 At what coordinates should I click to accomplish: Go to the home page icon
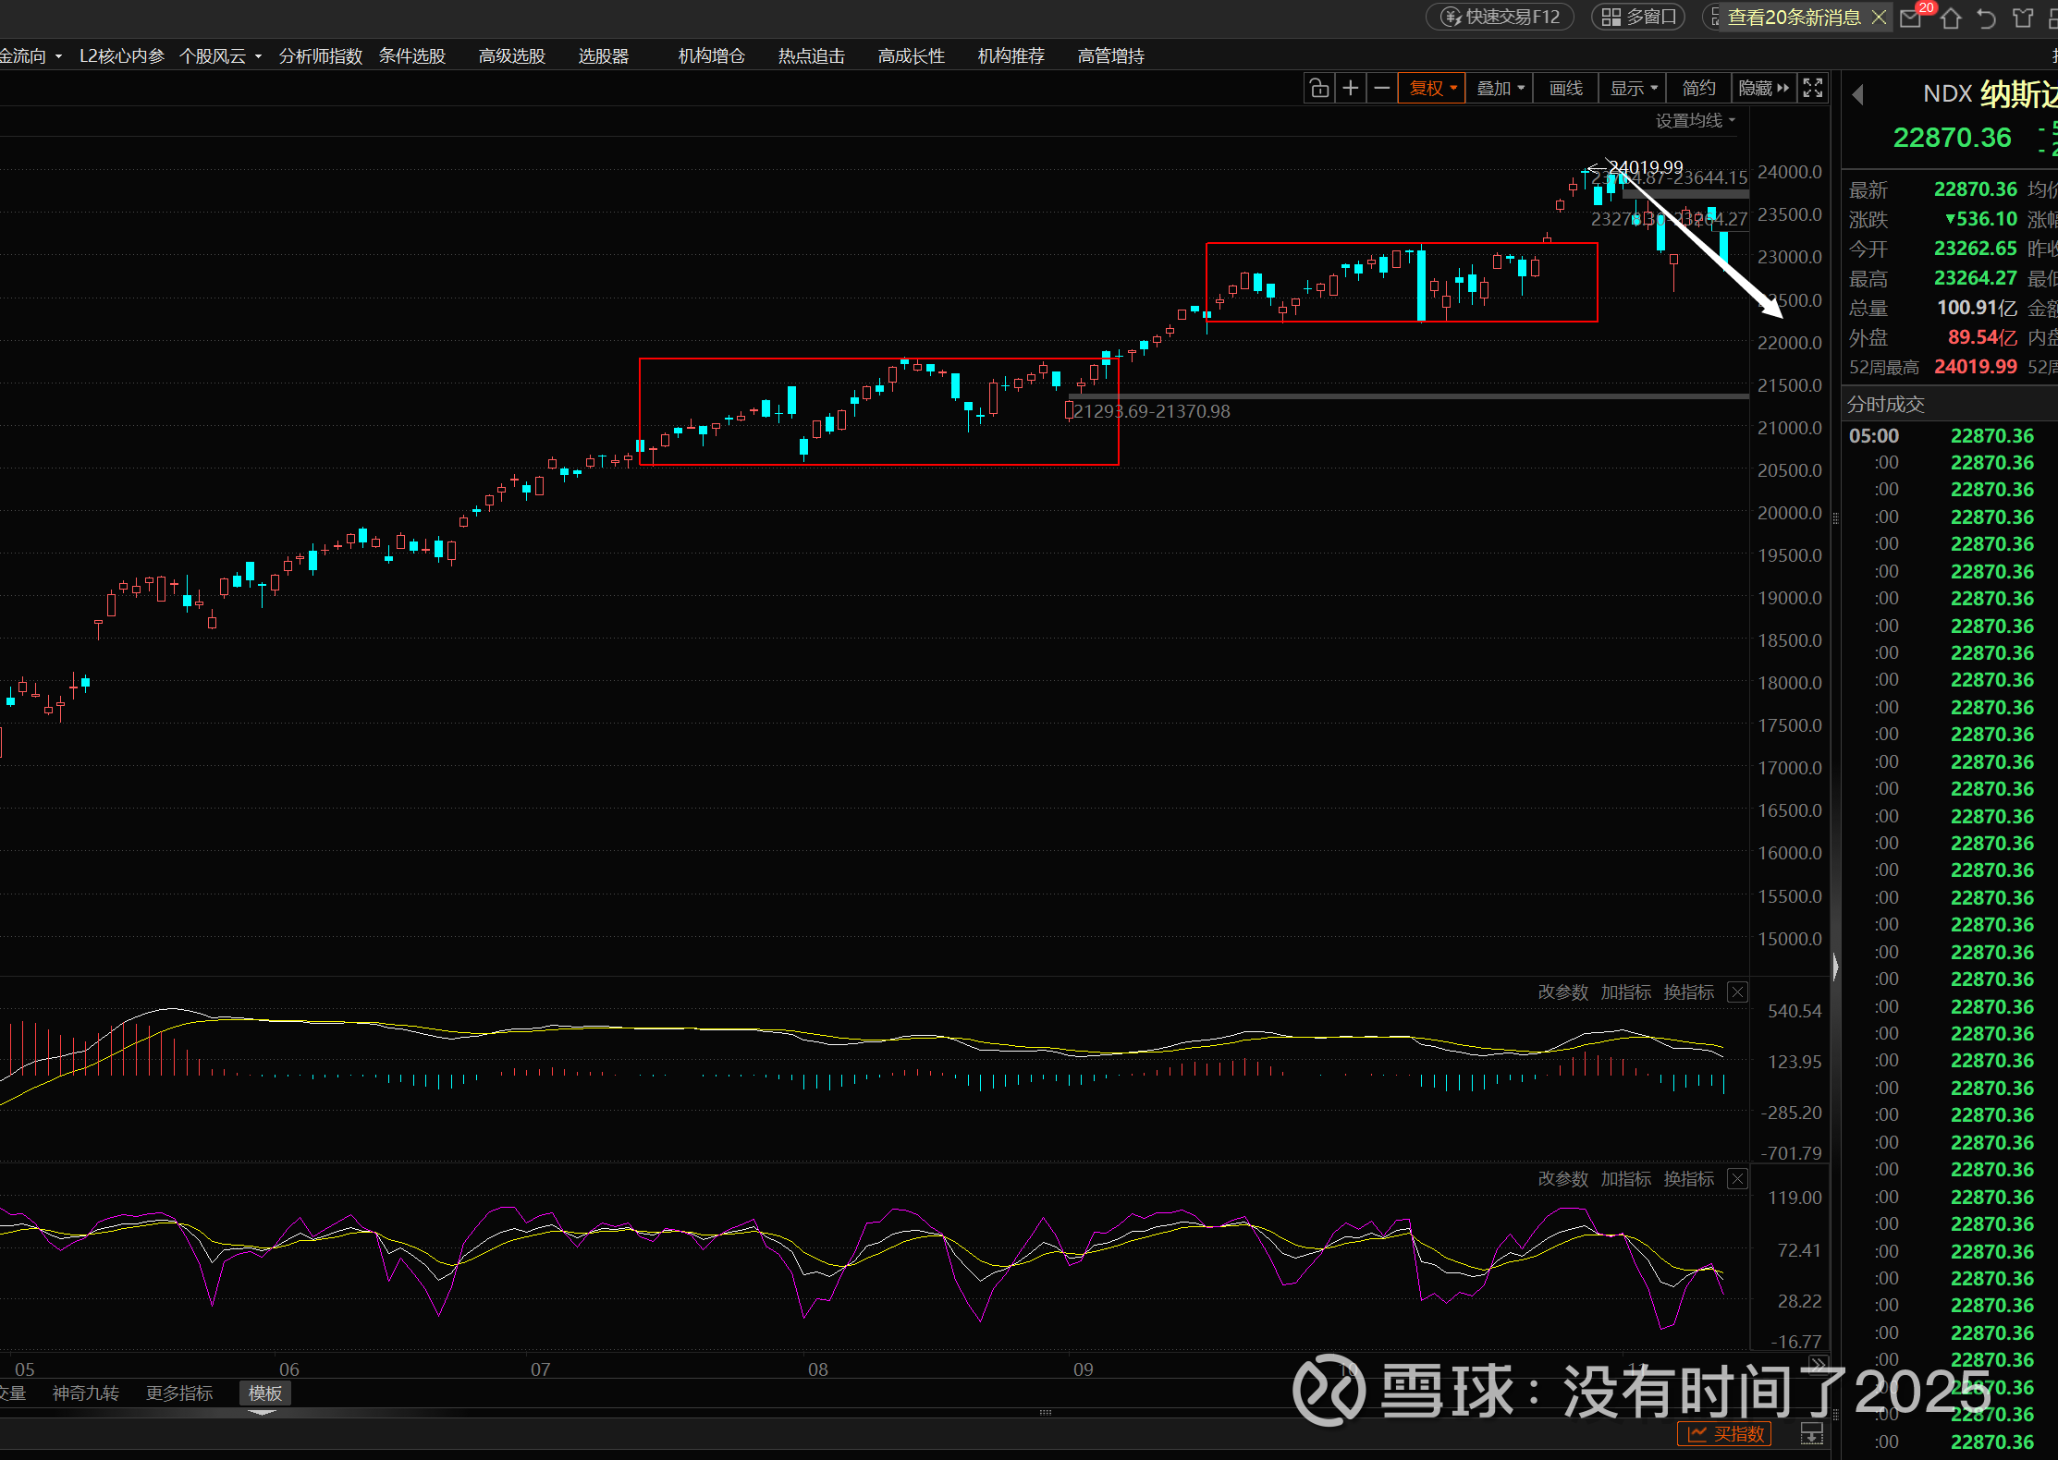pos(1951,18)
